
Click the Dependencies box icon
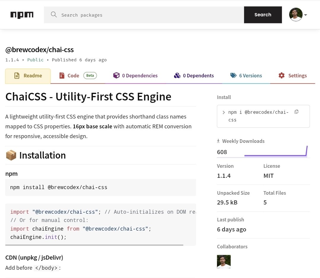(x=116, y=76)
